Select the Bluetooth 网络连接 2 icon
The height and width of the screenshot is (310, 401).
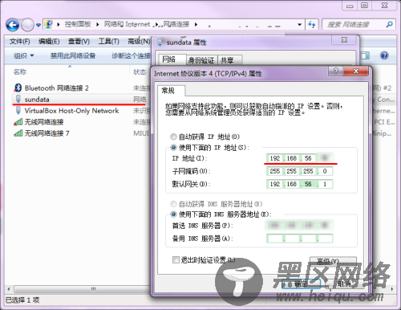[18, 88]
